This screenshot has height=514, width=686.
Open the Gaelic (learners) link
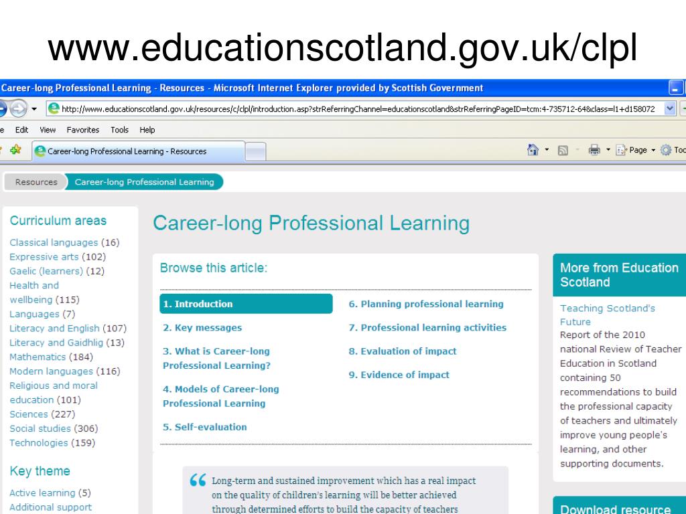(46, 272)
